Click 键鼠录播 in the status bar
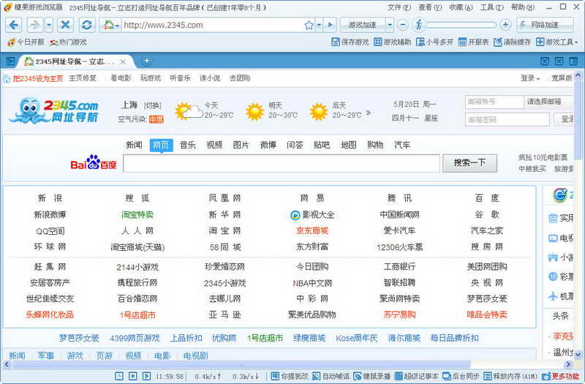 [372, 376]
